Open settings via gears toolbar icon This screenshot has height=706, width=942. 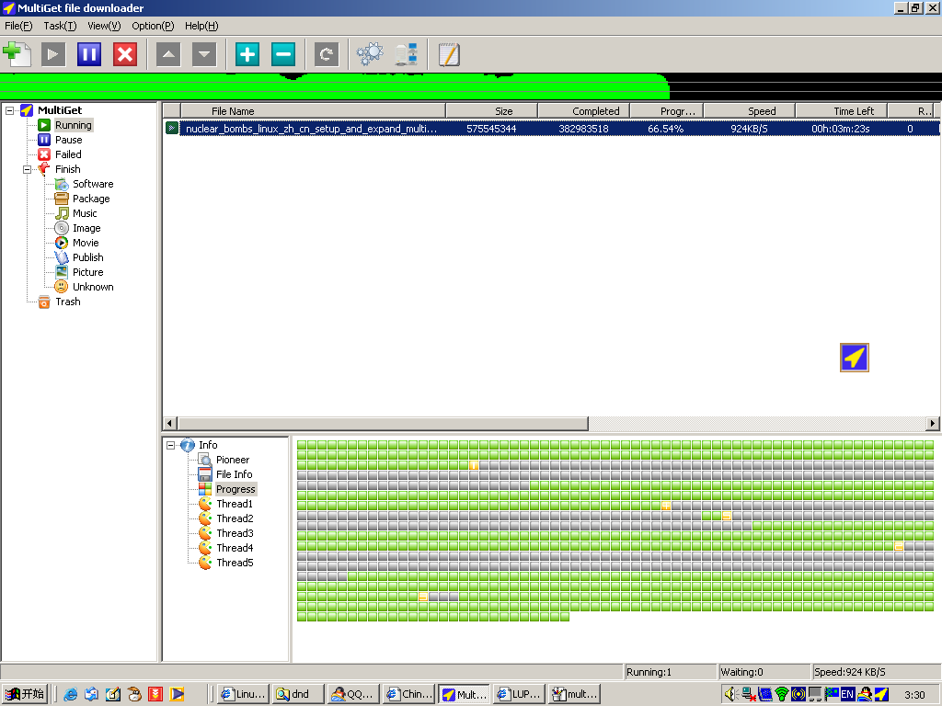[x=370, y=54]
